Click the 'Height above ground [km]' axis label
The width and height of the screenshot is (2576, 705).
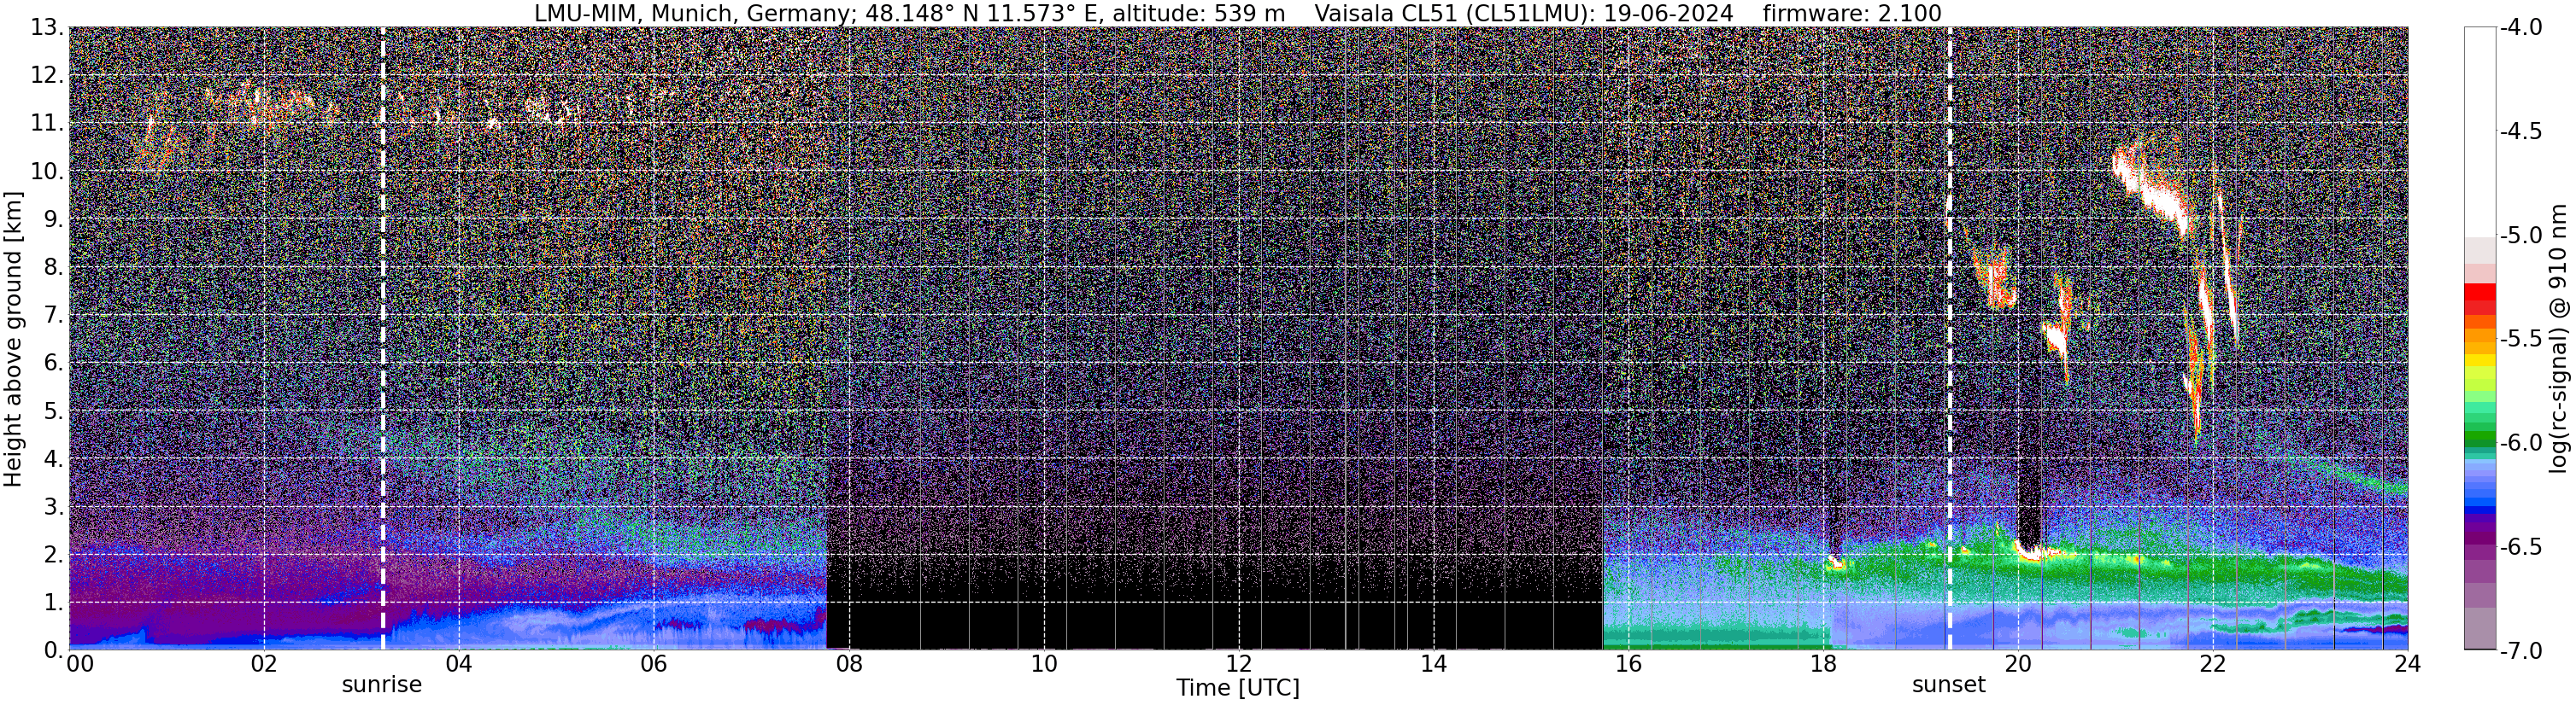13,339
